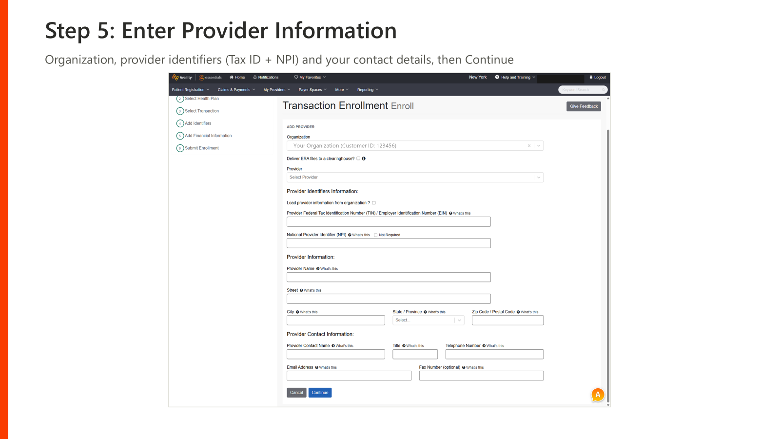Open the Reporting menu
The height and width of the screenshot is (439, 780).
(368, 90)
